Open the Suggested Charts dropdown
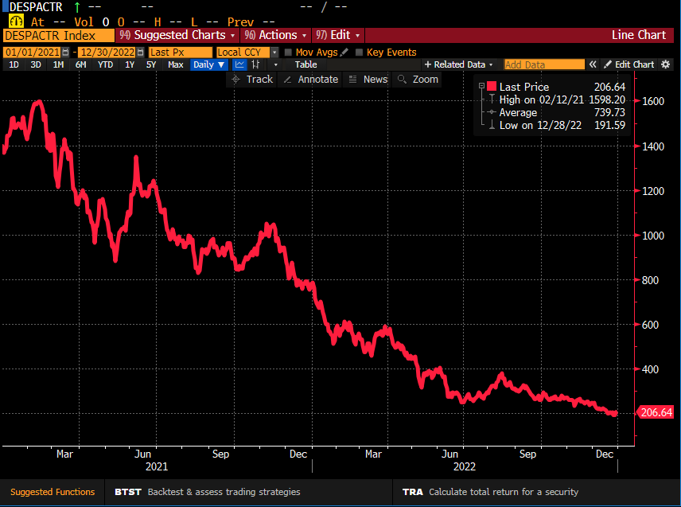 tap(177, 35)
